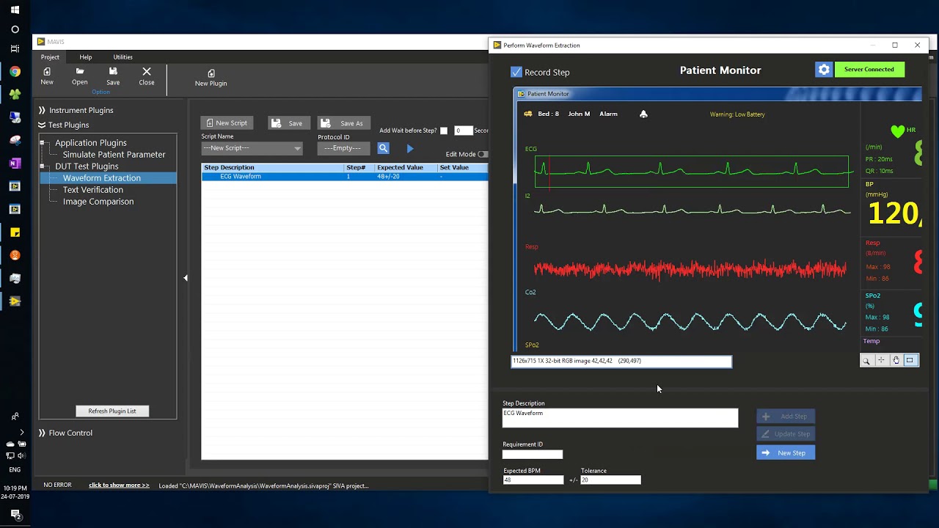The width and height of the screenshot is (939, 528).
Task: Open the Utilities menu
Action: 123,57
